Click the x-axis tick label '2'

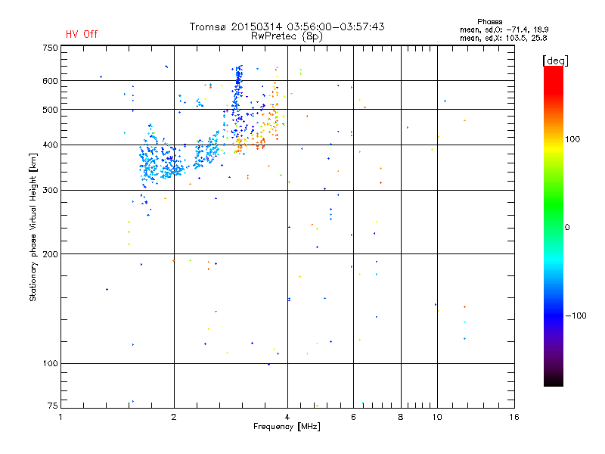point(174,417)
